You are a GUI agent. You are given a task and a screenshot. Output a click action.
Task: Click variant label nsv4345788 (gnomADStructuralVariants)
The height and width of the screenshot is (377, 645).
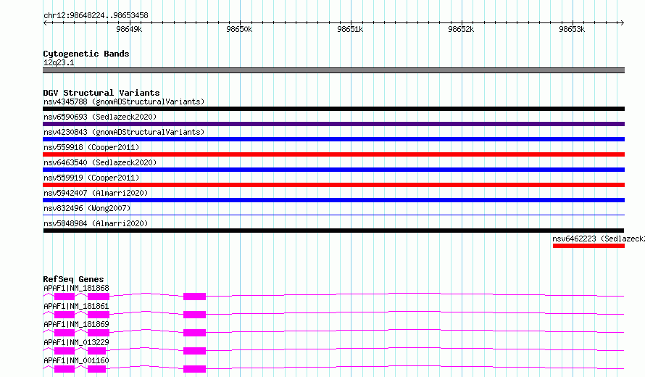124,101
